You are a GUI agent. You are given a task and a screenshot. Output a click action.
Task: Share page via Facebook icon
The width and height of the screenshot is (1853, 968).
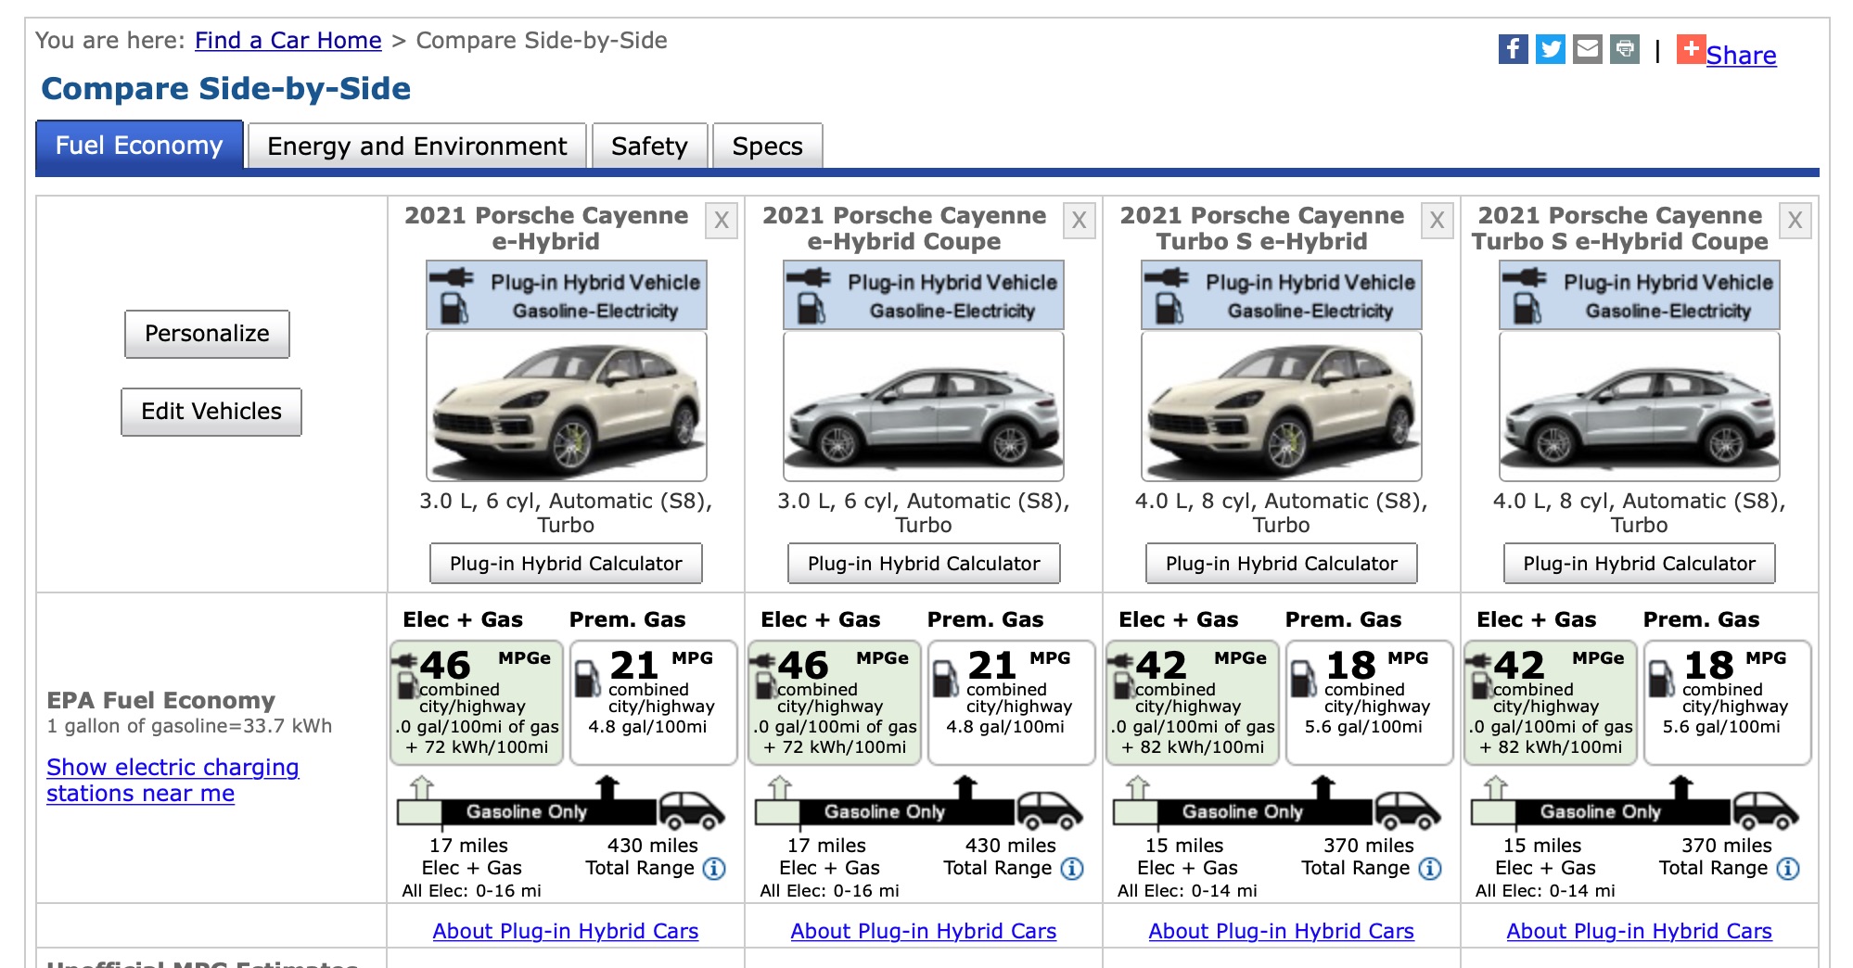pyautogui.click(x=1513, y=49)
